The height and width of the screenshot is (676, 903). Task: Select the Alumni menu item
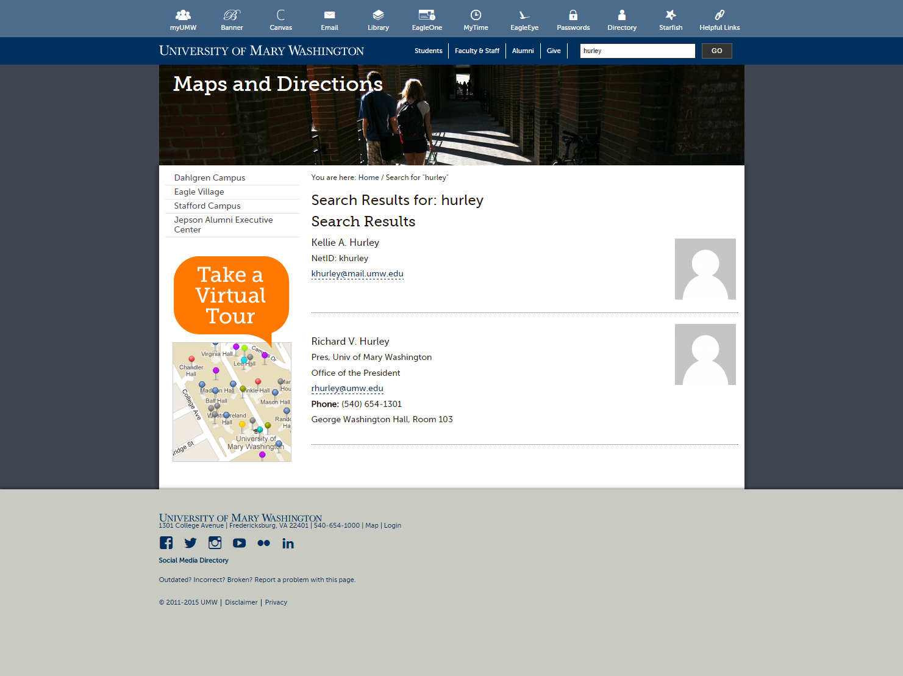coord(523,51)
